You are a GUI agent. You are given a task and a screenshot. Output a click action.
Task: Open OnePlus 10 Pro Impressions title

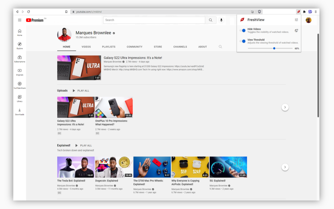111,123
